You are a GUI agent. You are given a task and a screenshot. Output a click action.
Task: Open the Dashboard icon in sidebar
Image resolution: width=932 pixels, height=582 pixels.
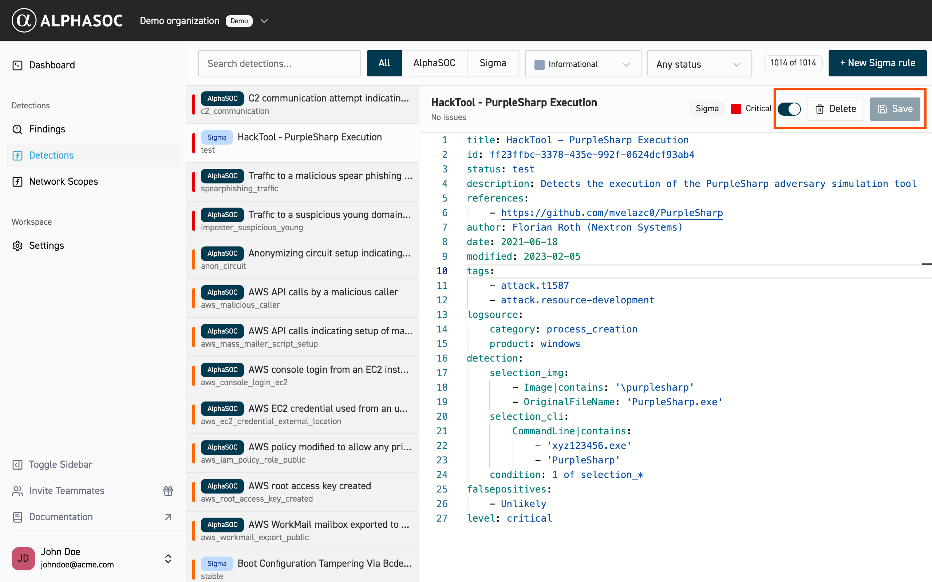click(17, 65)
